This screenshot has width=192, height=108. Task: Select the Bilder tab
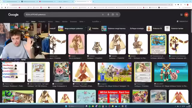point(33,22)
